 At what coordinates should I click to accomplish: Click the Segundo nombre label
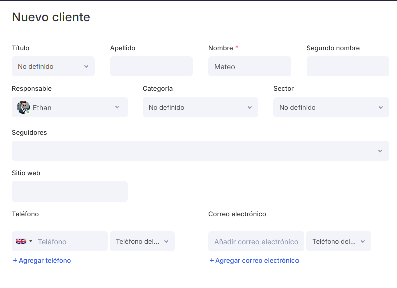pyautogui.click(x=333, y=48)
